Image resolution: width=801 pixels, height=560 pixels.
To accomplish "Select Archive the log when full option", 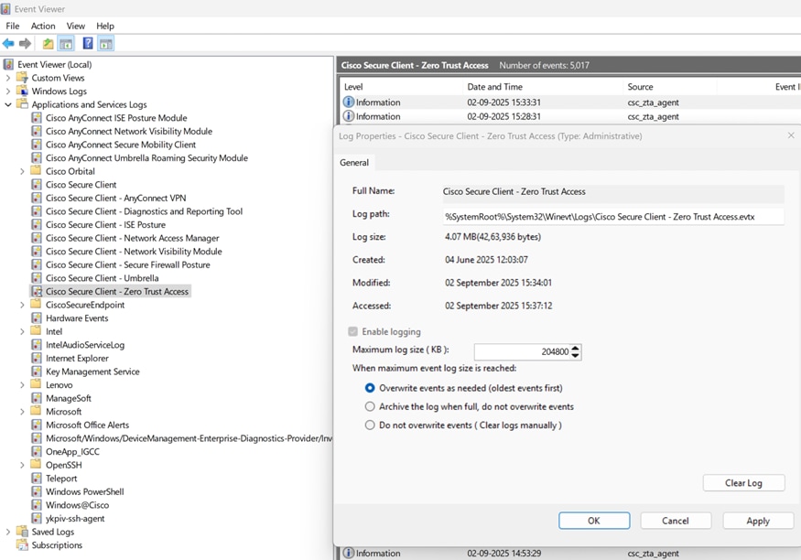I will coord(370,407).
